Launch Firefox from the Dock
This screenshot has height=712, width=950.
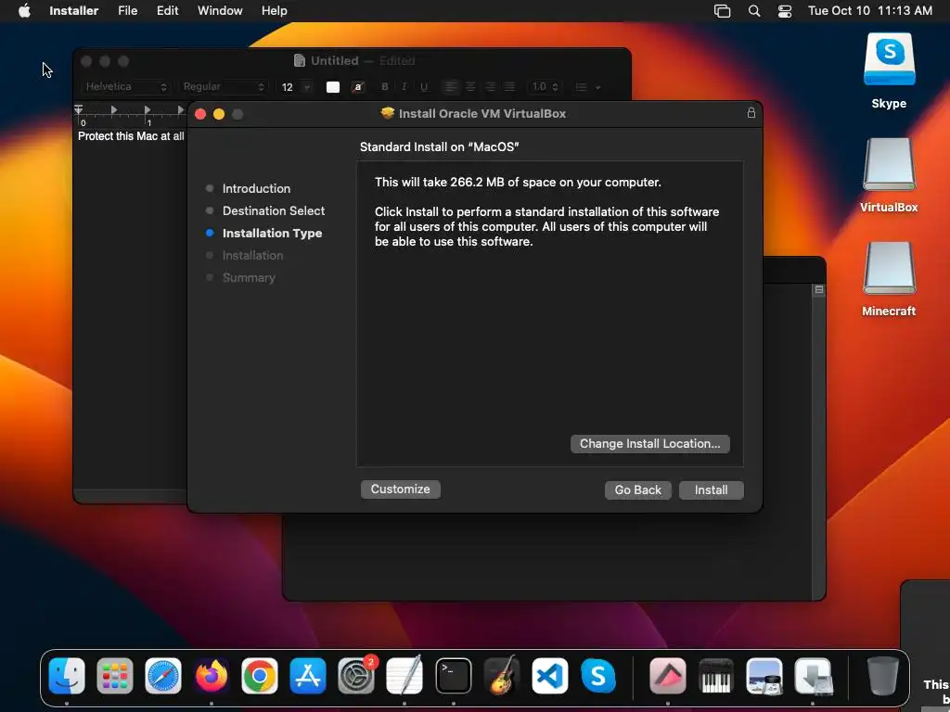(x=212, y=676)
